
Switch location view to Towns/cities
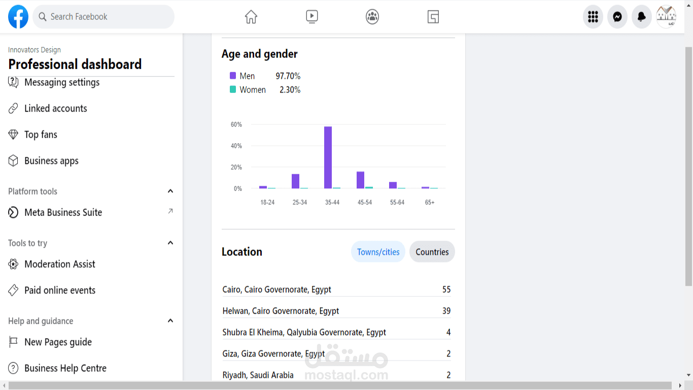point(378,252)
